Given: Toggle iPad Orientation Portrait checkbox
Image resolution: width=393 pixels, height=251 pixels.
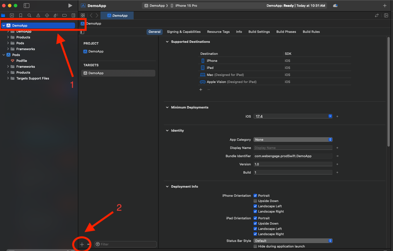Looking at the screenshot, I should pyautogui.click(x=255, y=218).
